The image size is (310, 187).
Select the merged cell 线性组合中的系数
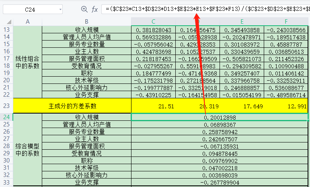27,62
